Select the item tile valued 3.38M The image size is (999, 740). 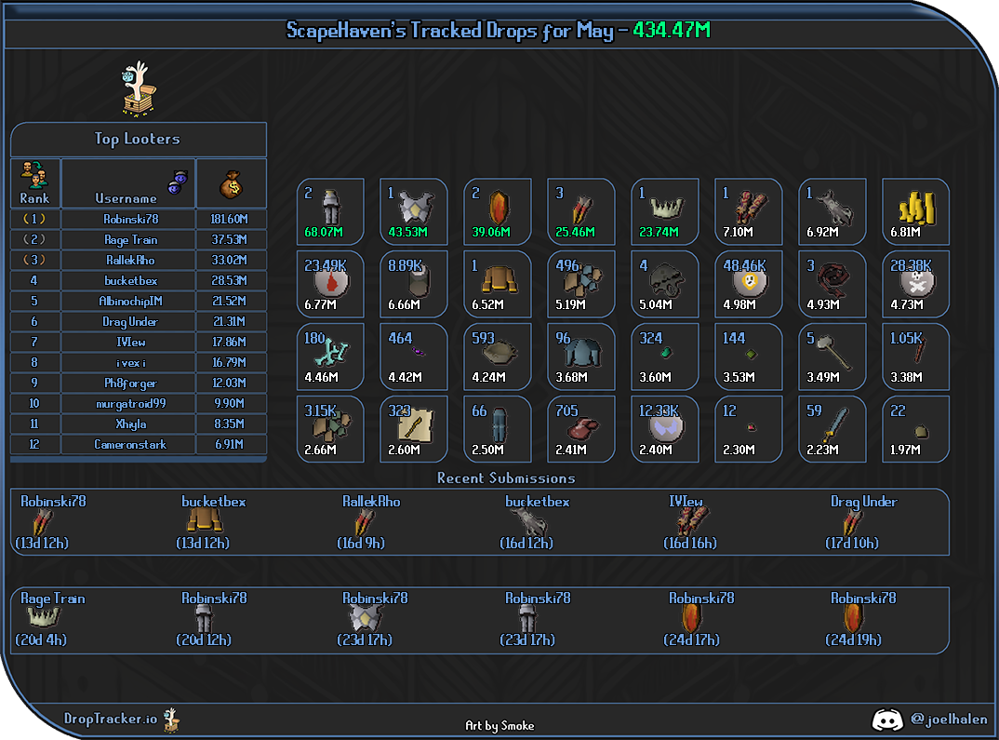coord(916,357)
